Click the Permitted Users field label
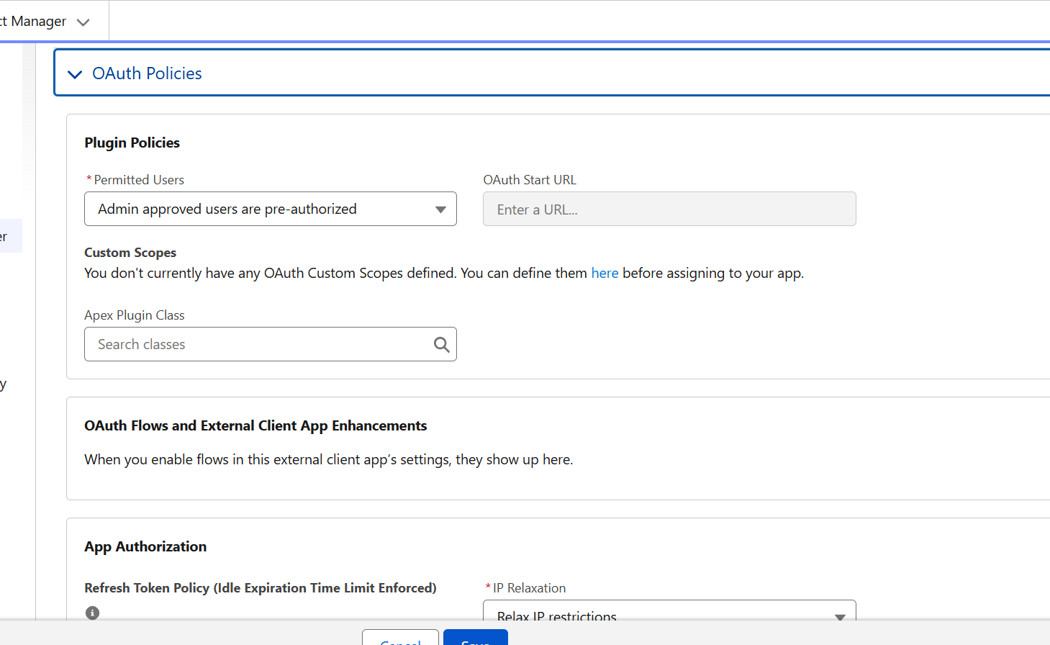The width and height of the screenshot is (1050, 645). tap(139, 180)
